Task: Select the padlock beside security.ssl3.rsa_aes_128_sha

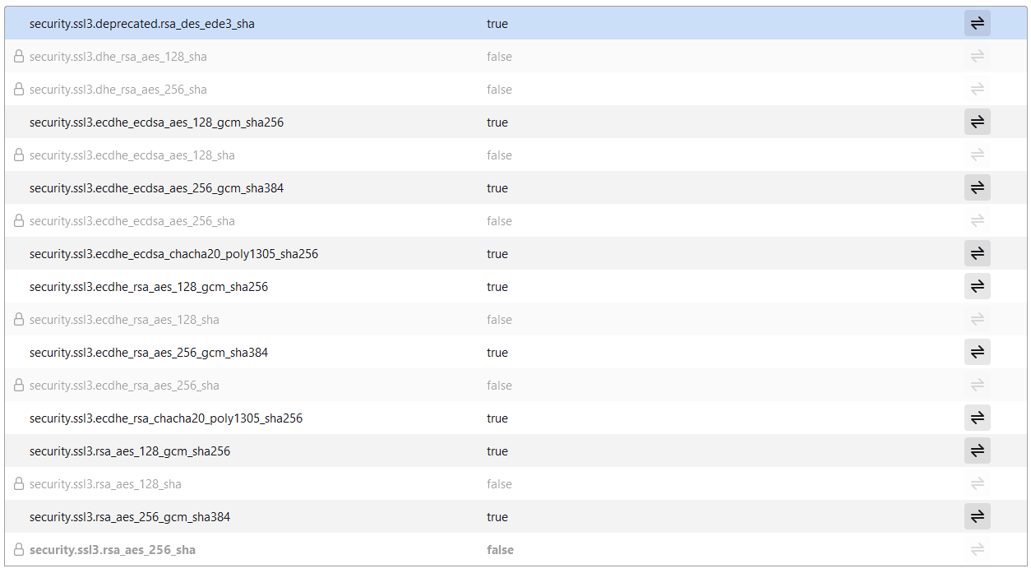Action: tap(19, 484)
